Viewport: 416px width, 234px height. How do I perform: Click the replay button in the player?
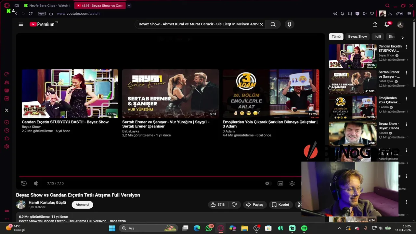click(x=24, y=183)
